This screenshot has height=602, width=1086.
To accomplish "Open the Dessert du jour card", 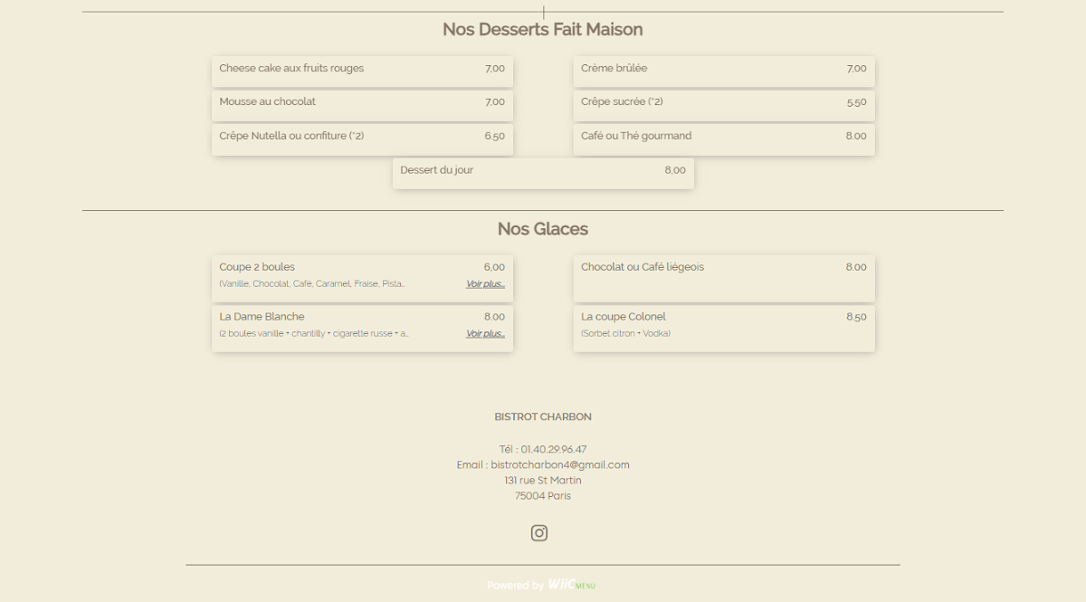I will pos(543,172).
